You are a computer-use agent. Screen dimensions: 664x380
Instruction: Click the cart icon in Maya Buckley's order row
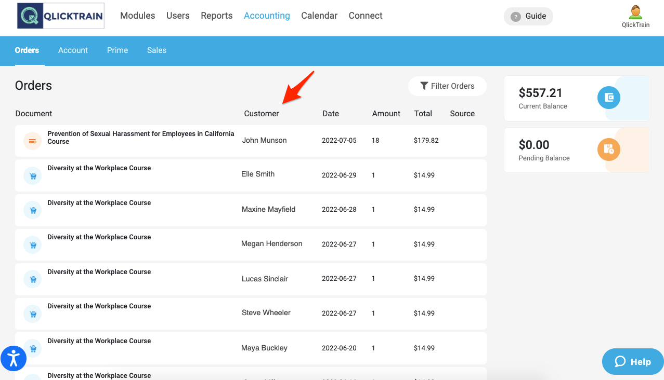[x=33, y=348]
